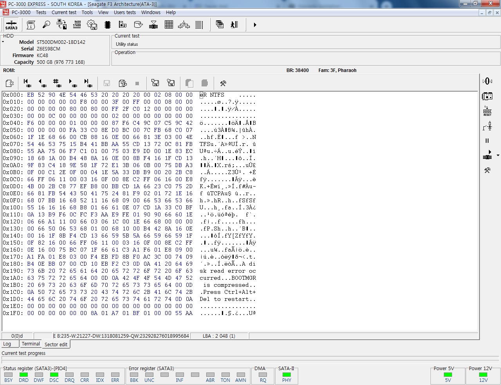Click the pause icon on right sidebar
The height and width of the screenshot is (385, 501).
point(487,140)
